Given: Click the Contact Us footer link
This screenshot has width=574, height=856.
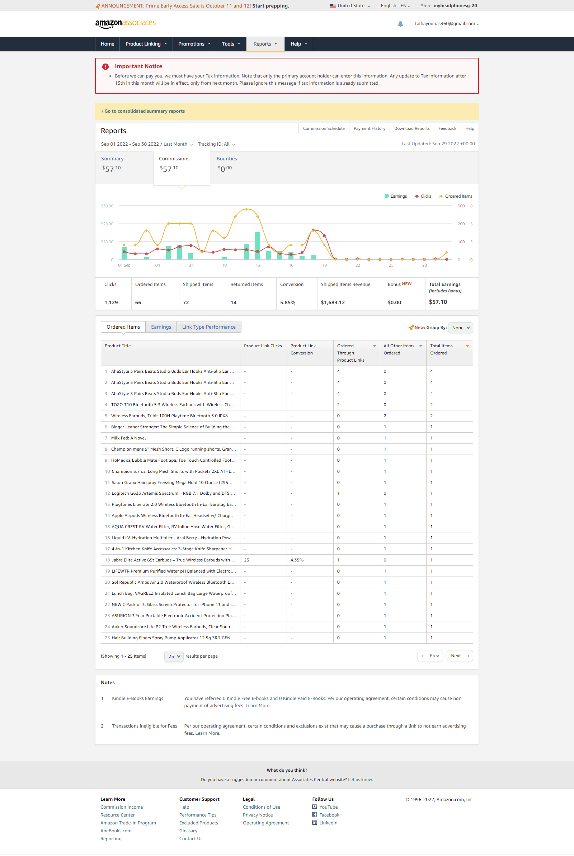Looking at the screenshot, I should click(191, 839).
